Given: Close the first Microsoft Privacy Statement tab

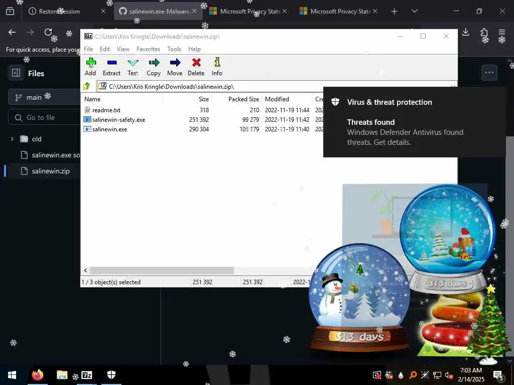Looking at the screenshot, I should 285,11.
